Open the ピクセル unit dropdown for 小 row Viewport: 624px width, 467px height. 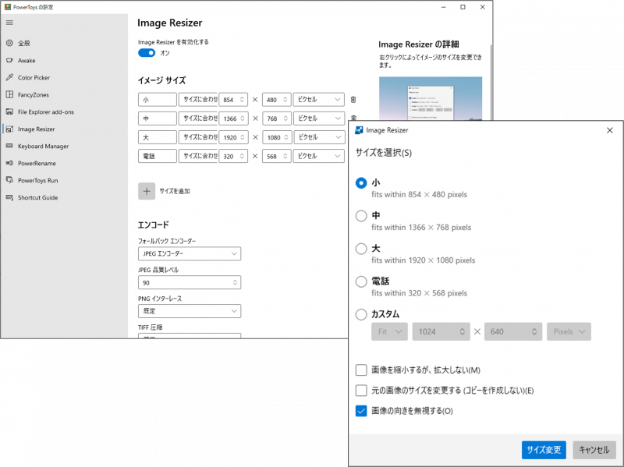(x=319, y=100)
